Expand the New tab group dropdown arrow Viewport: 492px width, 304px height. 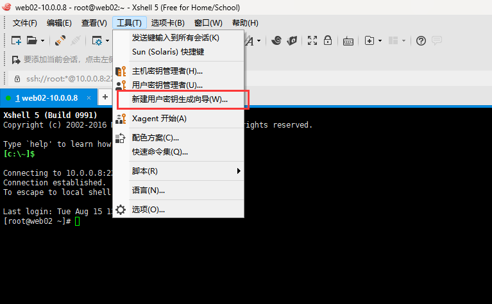coord(380,41)
